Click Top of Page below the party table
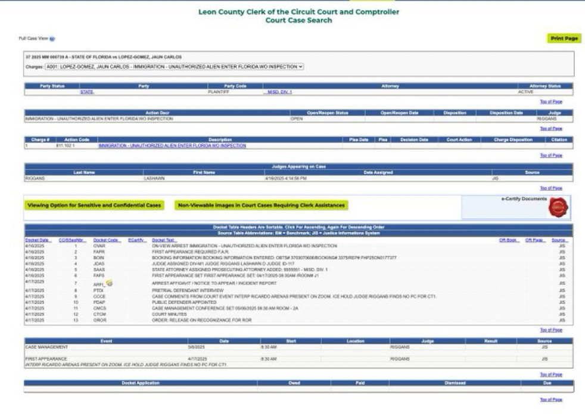This screenshot has width=585, height=414. click(551, 102)
